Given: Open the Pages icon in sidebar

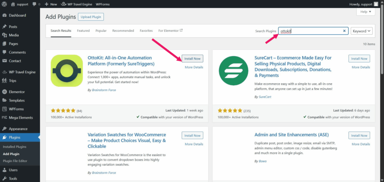Looking at the screenshot, I should 4,44.
